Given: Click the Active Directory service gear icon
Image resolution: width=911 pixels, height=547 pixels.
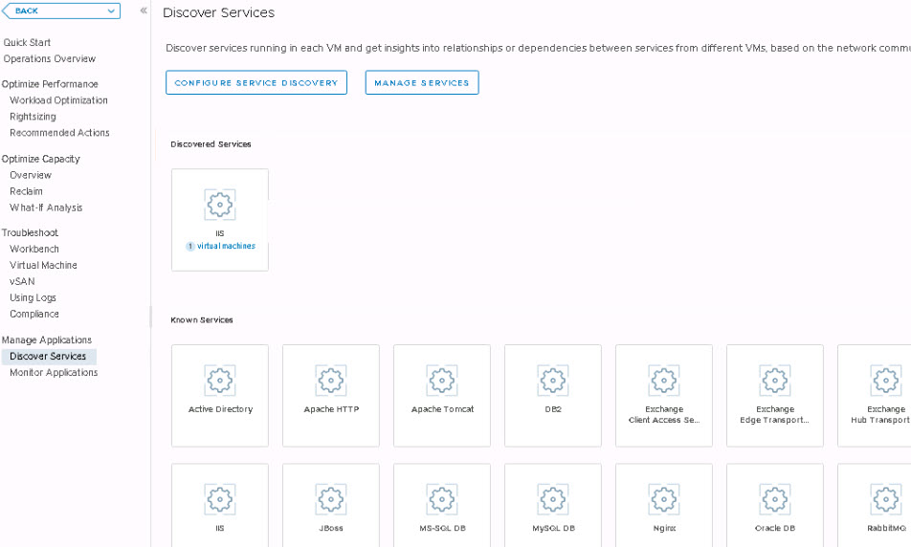Looking at the screenshot, I should tap(220, 381).
